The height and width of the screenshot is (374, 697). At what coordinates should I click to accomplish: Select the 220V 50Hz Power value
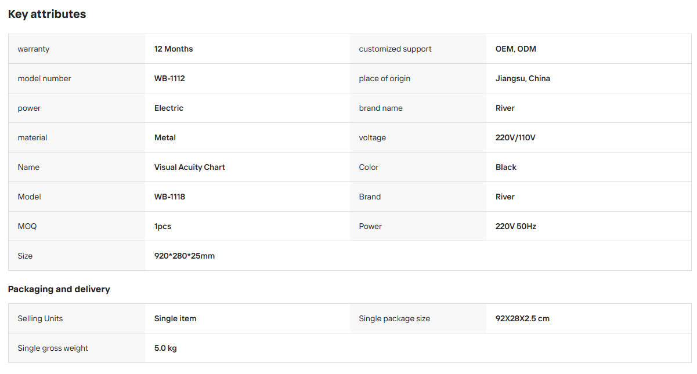(516, 226)
